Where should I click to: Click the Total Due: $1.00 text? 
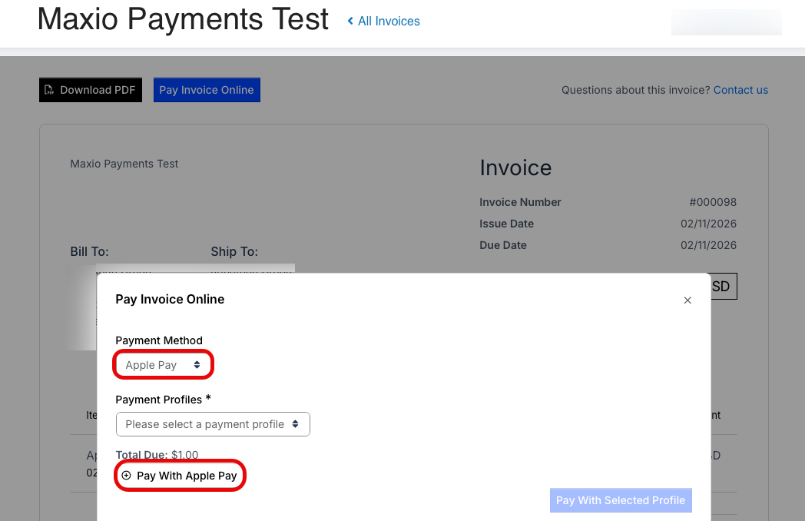pyautogui.click(x=157, y=455)
